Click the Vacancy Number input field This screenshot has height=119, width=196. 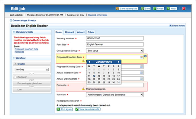pyautogui.click(x=115, y=38)
